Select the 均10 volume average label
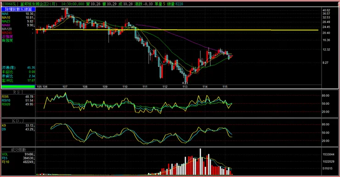The height and width of the screenshot is (177, 340). tap(6, 162)
